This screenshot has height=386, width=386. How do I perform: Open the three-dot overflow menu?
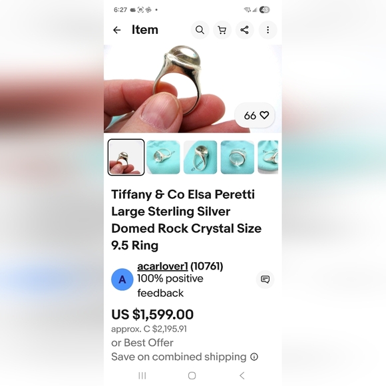coord(268,30)
